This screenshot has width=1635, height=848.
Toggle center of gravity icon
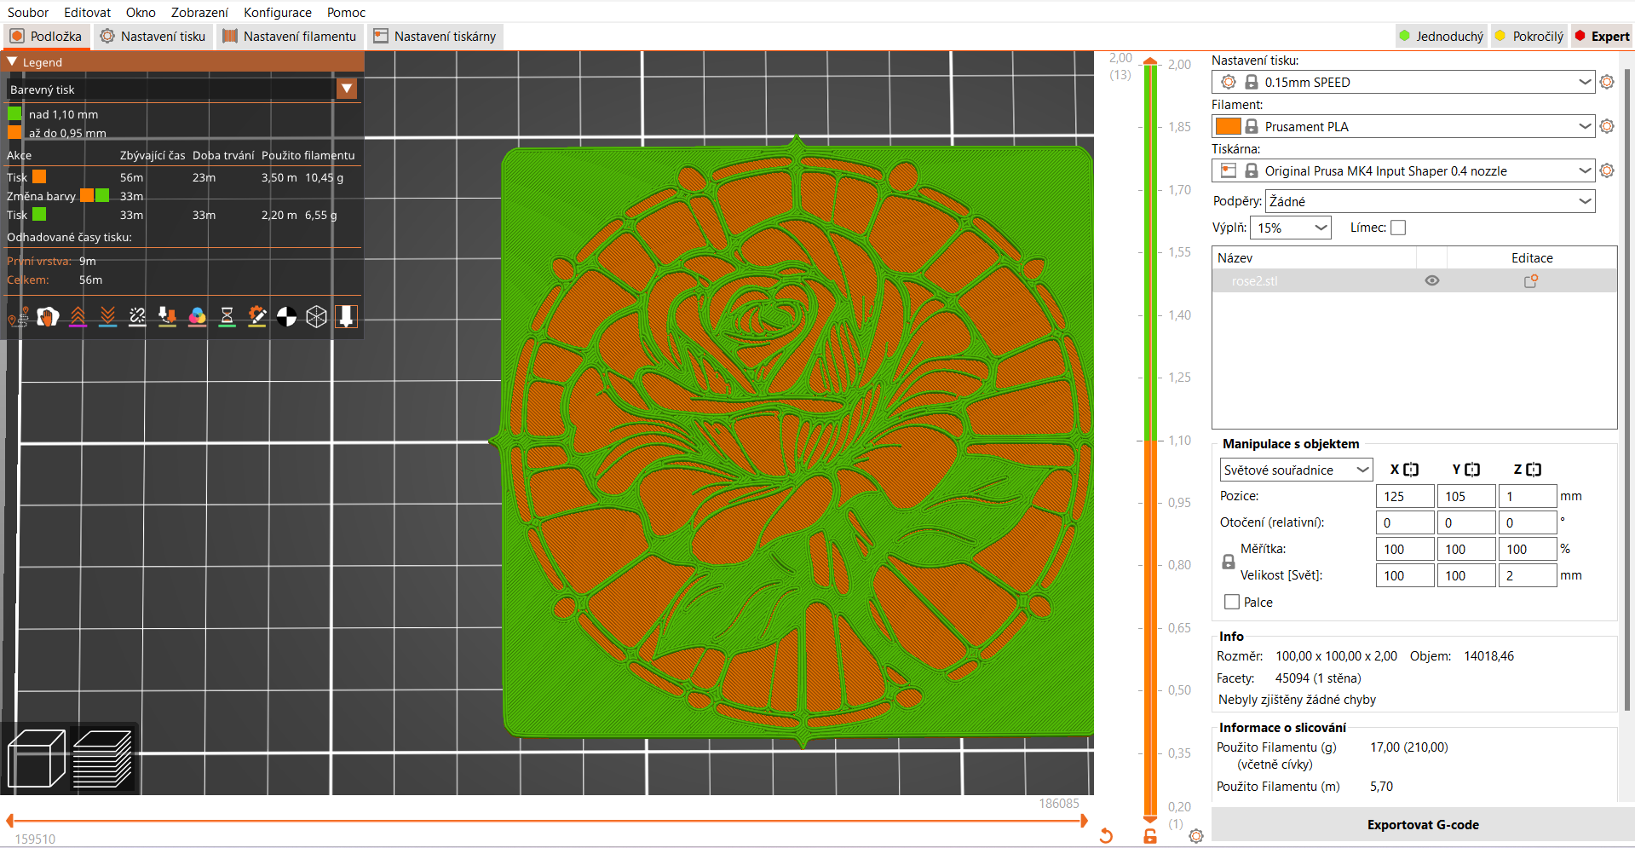point(286,317)
